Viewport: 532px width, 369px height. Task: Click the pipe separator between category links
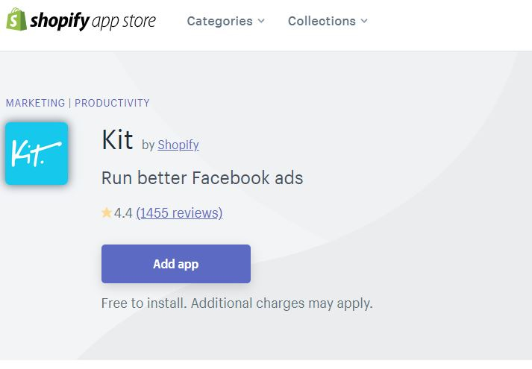point(70,103)
